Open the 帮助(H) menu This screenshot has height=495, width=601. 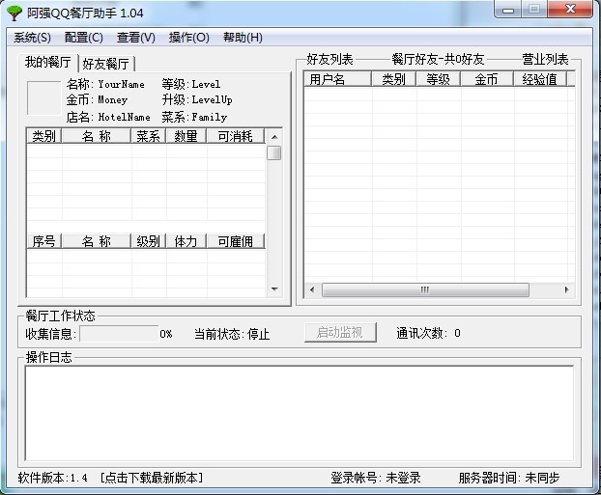point(243,38)
